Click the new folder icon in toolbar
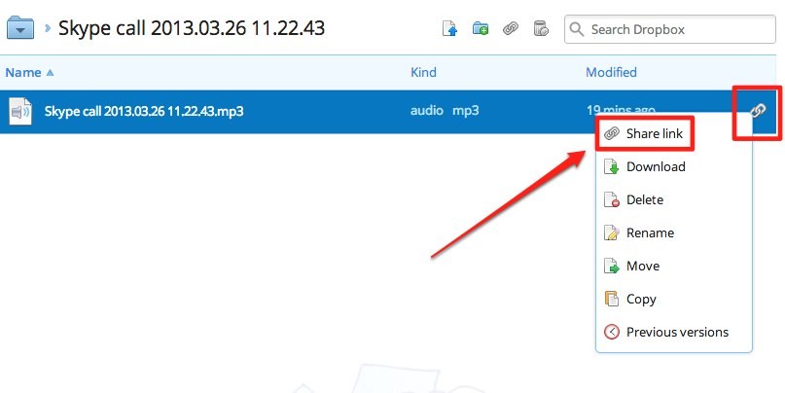785x393 pixels. pyautogui.click(x=481, y=28)
